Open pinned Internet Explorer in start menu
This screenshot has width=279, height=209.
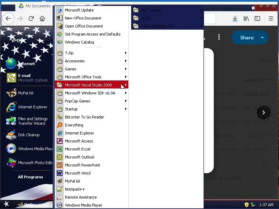click(x=29, y=107)
